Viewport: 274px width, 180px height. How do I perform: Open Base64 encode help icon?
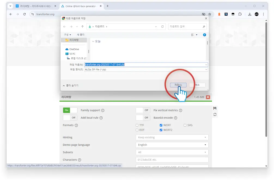pos(176,118)
